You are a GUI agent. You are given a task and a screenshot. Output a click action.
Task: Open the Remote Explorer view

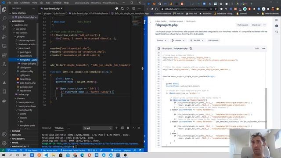click(x=4, y=46)
